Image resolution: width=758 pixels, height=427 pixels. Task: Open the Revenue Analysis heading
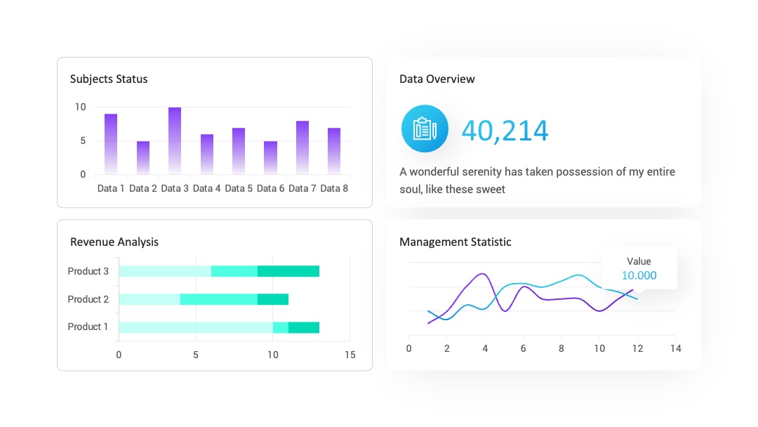click(x=114, y=242)
